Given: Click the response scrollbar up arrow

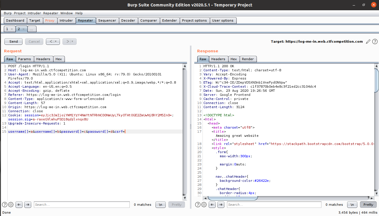Looking at the screenshot, I should click(376, 66).
